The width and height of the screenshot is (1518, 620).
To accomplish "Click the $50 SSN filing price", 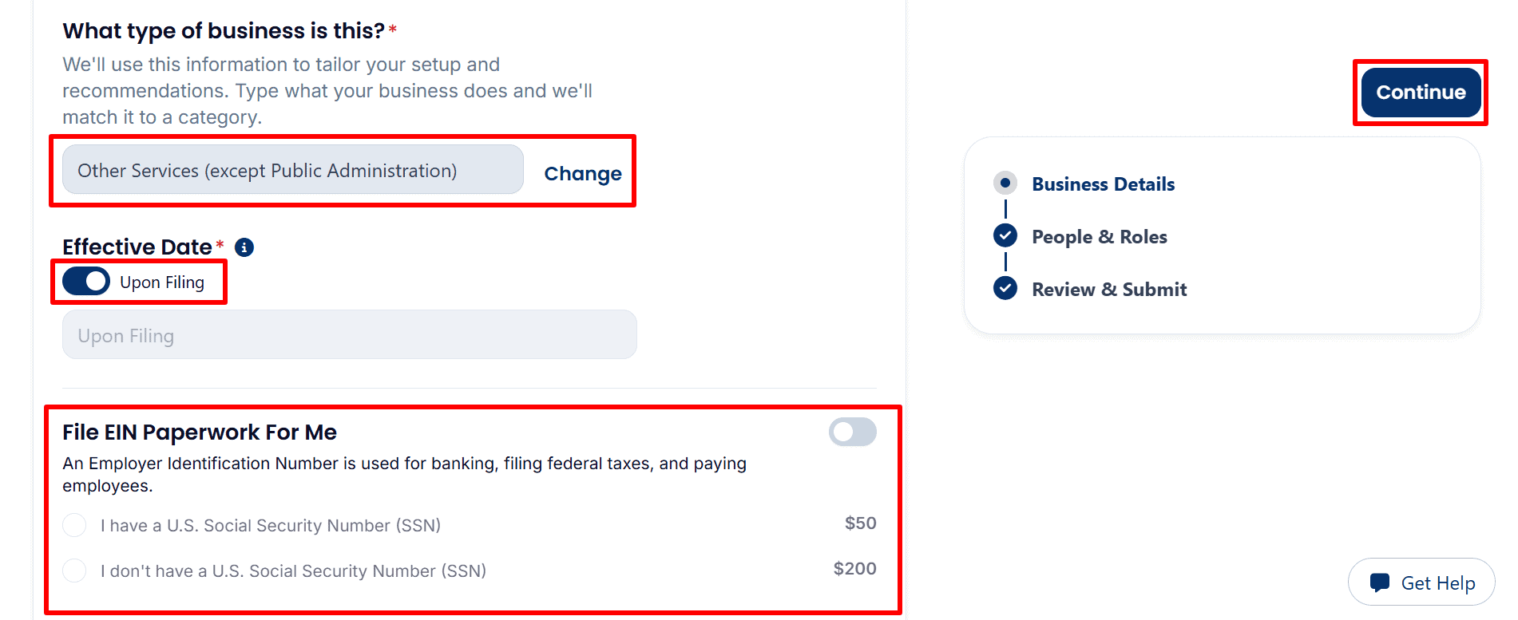I will [x=860, y=523].
